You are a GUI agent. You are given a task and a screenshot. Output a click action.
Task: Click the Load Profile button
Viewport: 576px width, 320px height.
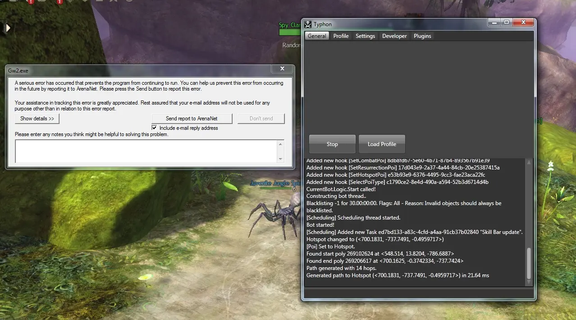(382, 144)
